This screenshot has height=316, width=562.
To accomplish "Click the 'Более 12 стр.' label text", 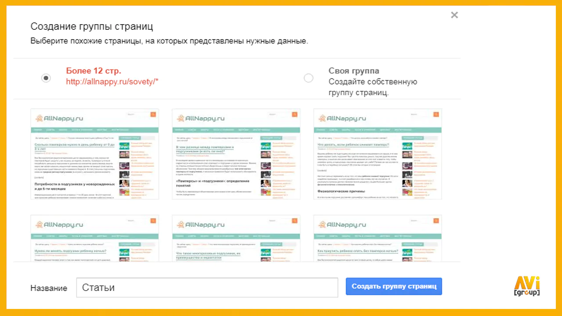I will 94,71.
